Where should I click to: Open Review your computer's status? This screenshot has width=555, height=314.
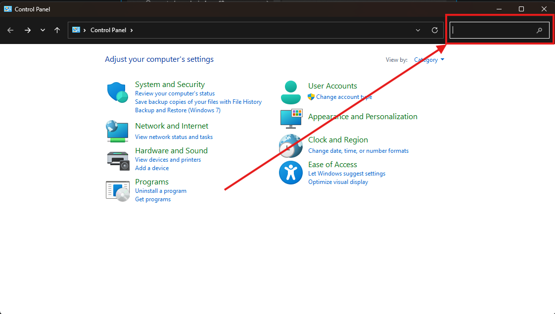pos(175,93)
